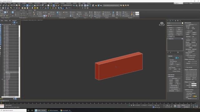Screen dimensions: 200x112
Task: Click the Select Object tool
Action: [x=17, y=6]
